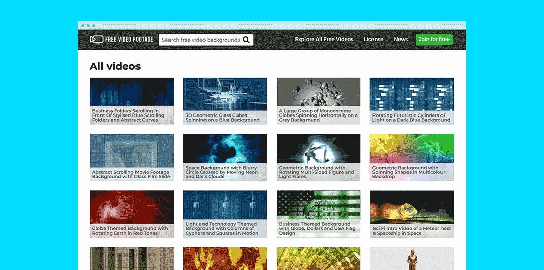Open Monochrome Globes Spinning video
This screenshot has height=270, width=544.
pos(318,101)
